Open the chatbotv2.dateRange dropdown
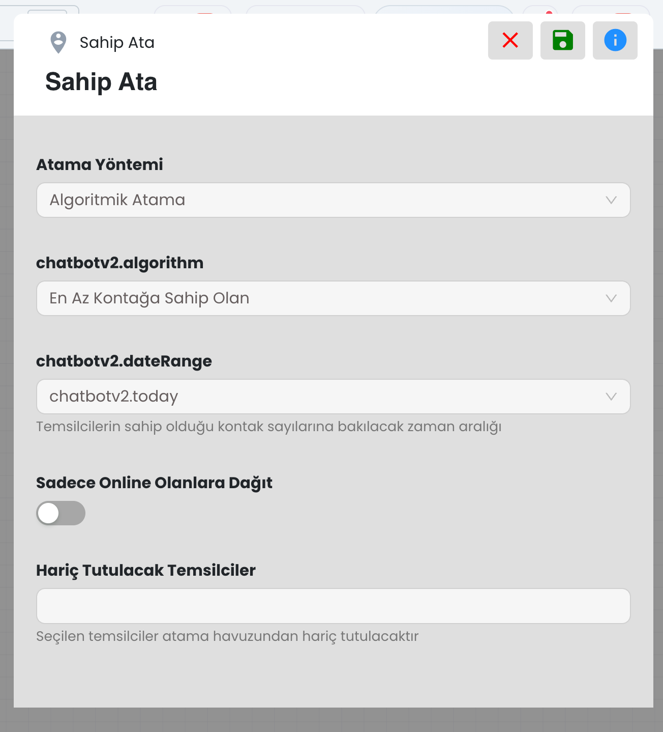The image size is (663, 732). tap(333, 397)
